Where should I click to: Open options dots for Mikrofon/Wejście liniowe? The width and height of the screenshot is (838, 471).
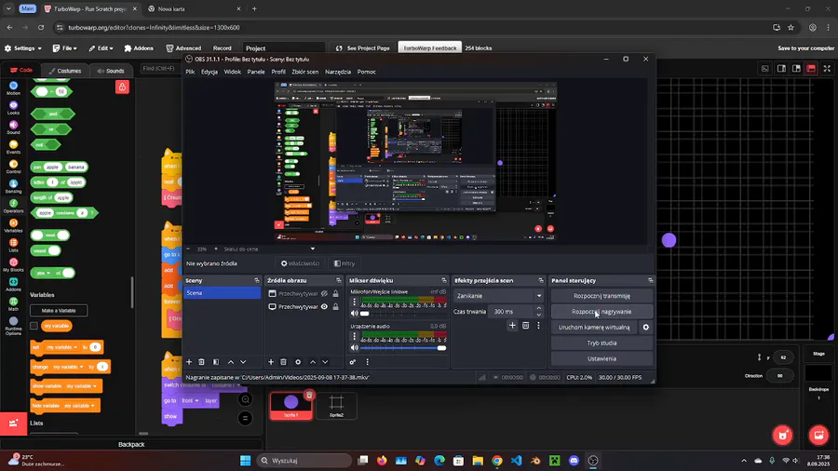(354, 303)
